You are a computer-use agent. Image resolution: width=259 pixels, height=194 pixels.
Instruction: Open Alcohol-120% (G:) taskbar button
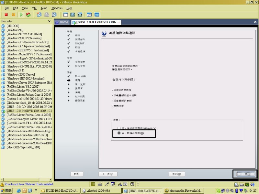101,191
